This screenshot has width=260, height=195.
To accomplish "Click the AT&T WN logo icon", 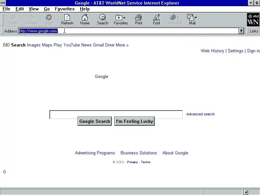I will coord(253,20).
